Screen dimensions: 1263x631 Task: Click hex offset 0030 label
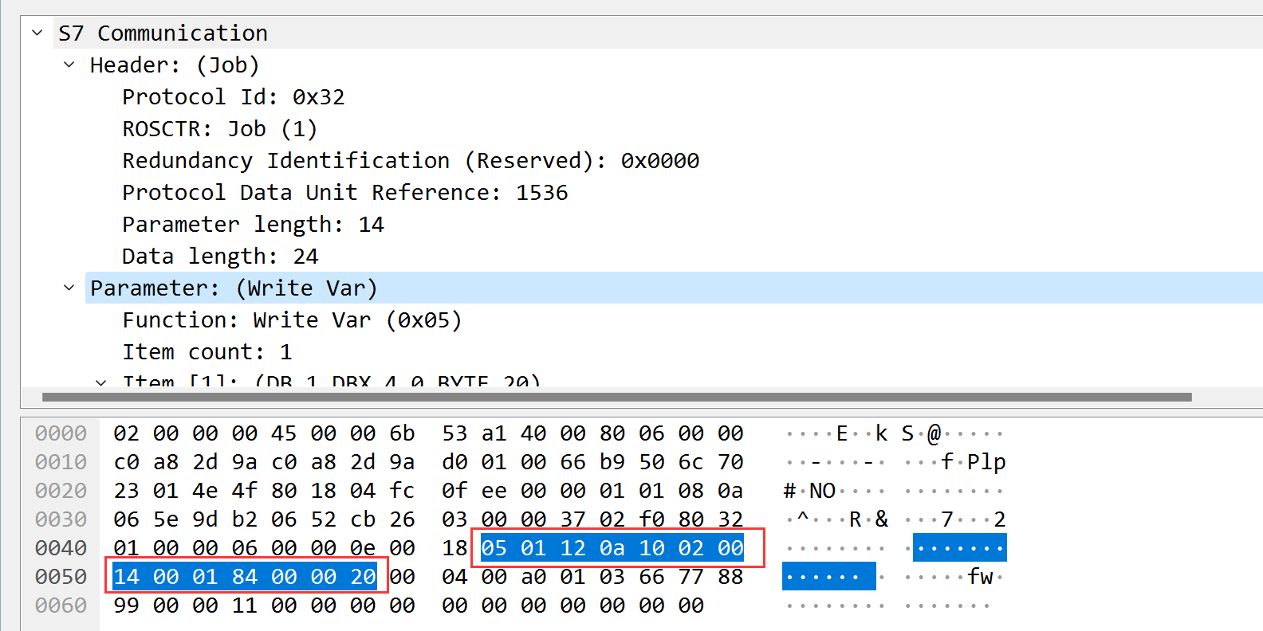coord(61,519)
